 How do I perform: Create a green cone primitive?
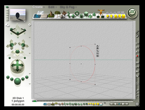[x=94, y=14]
